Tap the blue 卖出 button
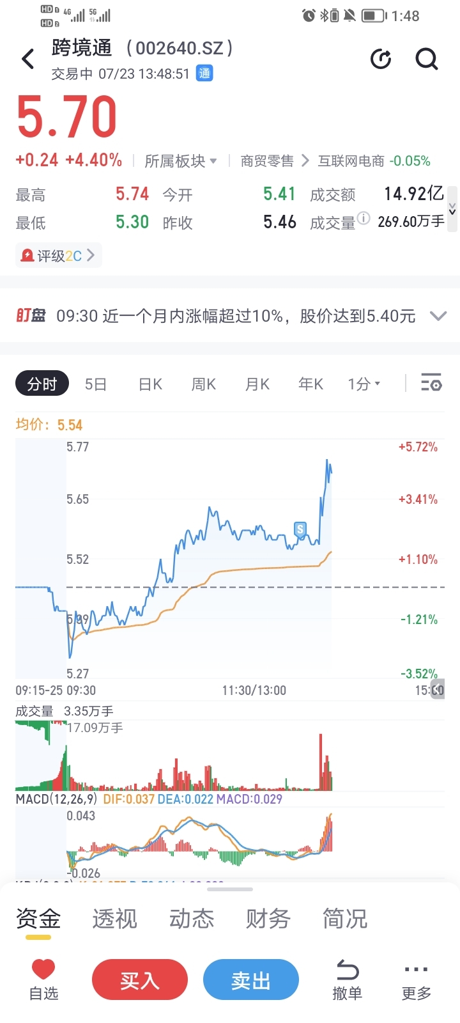 [251, 980]
